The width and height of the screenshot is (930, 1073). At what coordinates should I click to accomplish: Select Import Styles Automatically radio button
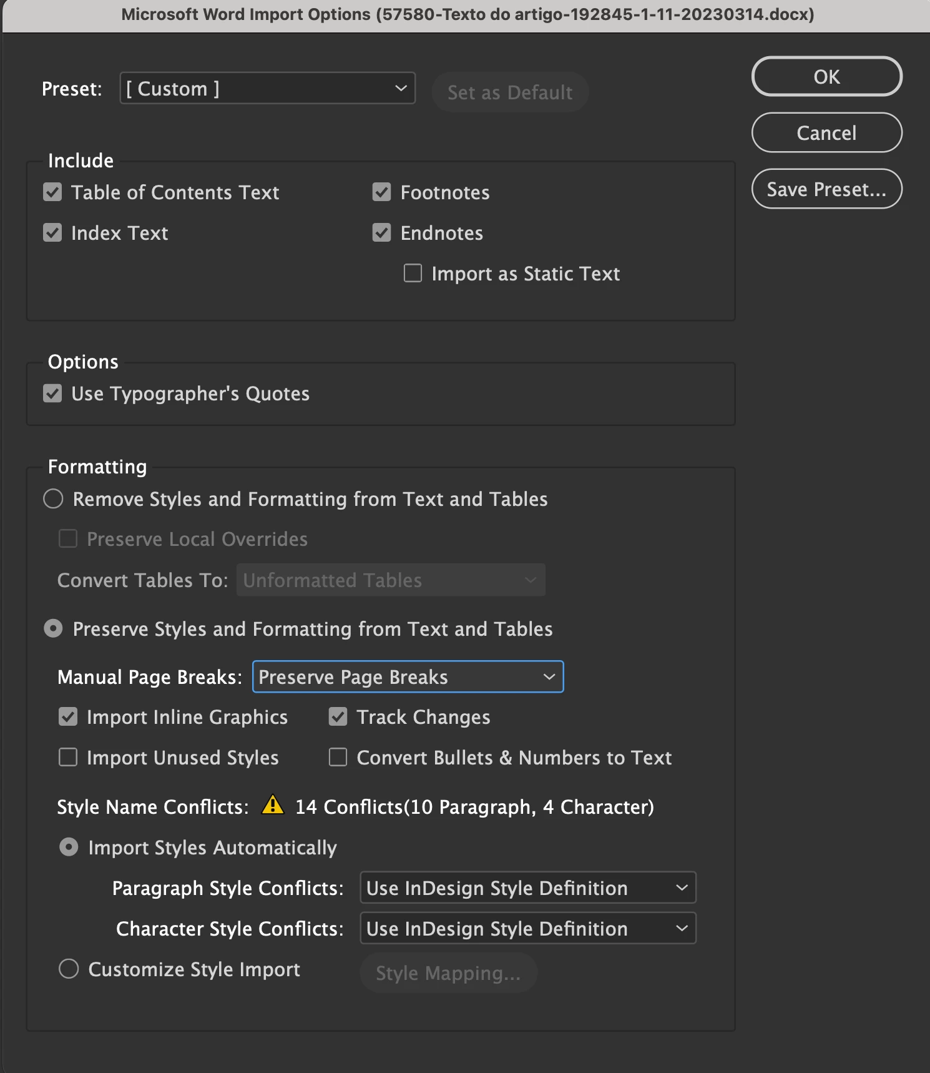pos(69,847)
